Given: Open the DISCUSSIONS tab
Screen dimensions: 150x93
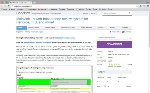Looking at the screenshot, I should [88, 28].
